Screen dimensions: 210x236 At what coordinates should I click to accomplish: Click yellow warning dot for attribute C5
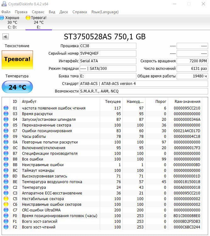tap(6, 199)
